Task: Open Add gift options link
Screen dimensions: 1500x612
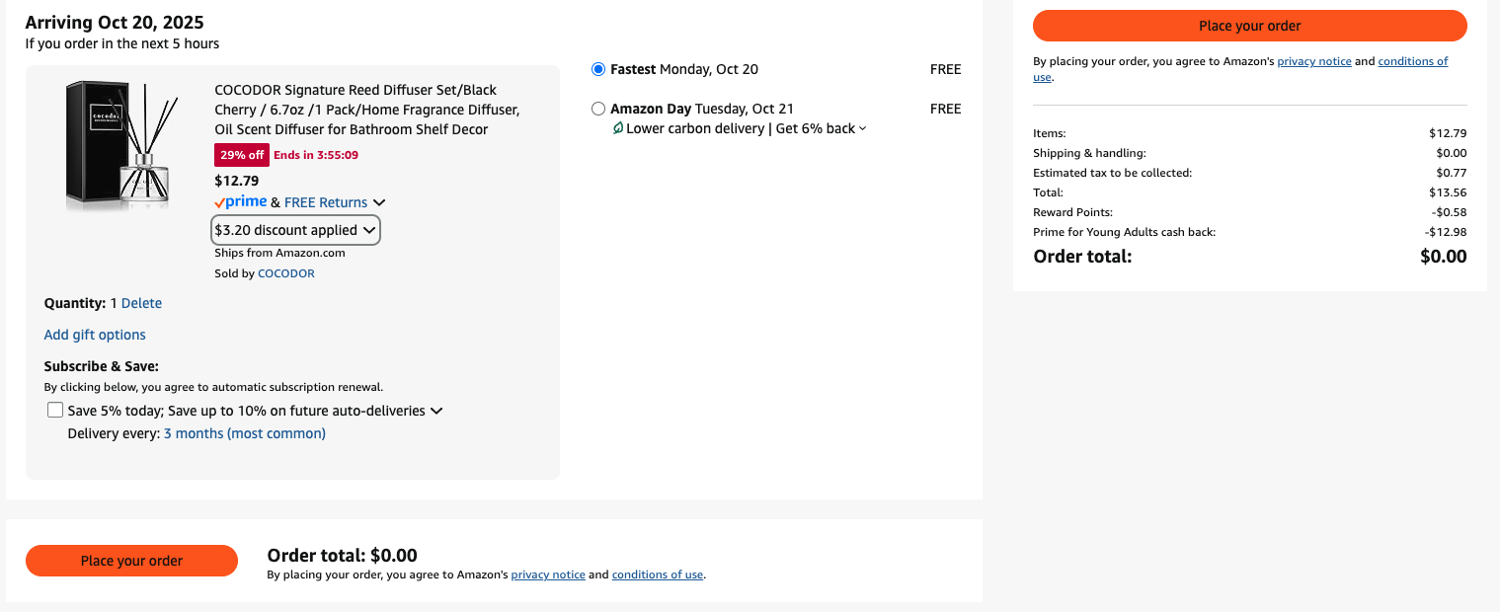Action: coord(95,335)
